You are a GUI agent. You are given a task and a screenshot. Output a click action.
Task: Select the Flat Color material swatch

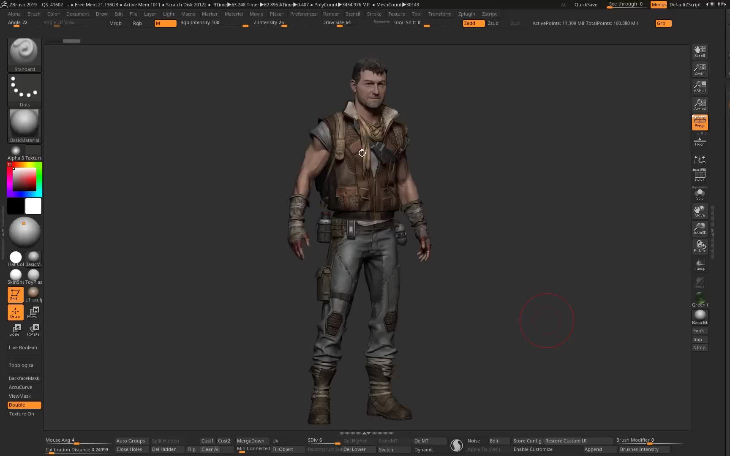click(x=16, y=259)
